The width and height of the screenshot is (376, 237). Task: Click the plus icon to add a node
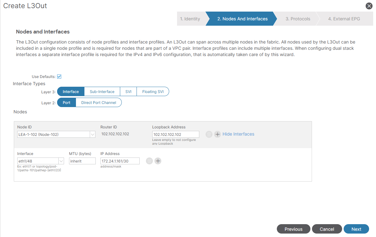coord(218,134)
